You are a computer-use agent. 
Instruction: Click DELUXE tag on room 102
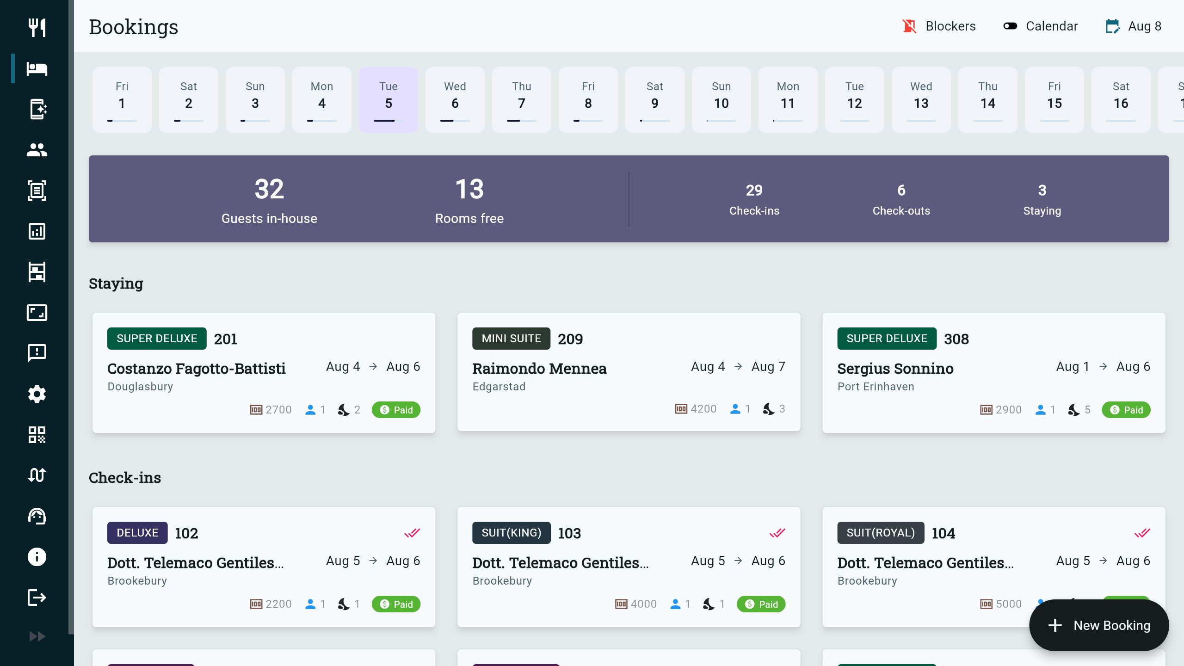[137, 533]
